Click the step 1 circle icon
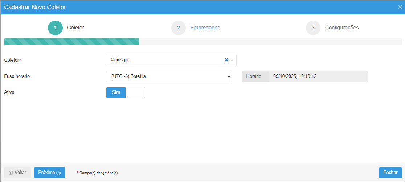The height and width of the screenshot is (182, 405). tap(55, 28)
